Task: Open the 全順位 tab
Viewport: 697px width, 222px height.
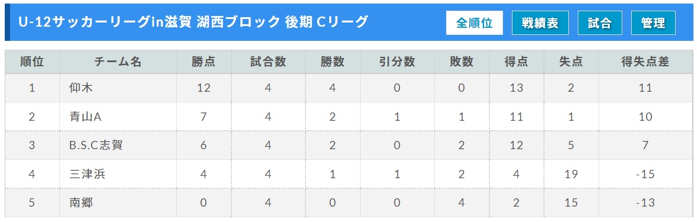Action: (475, 22)
